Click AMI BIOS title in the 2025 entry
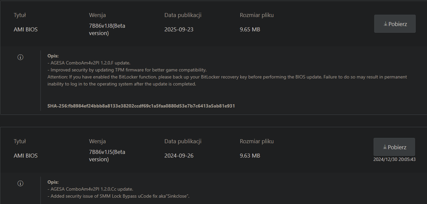427x204 pixels. (26, 29)
